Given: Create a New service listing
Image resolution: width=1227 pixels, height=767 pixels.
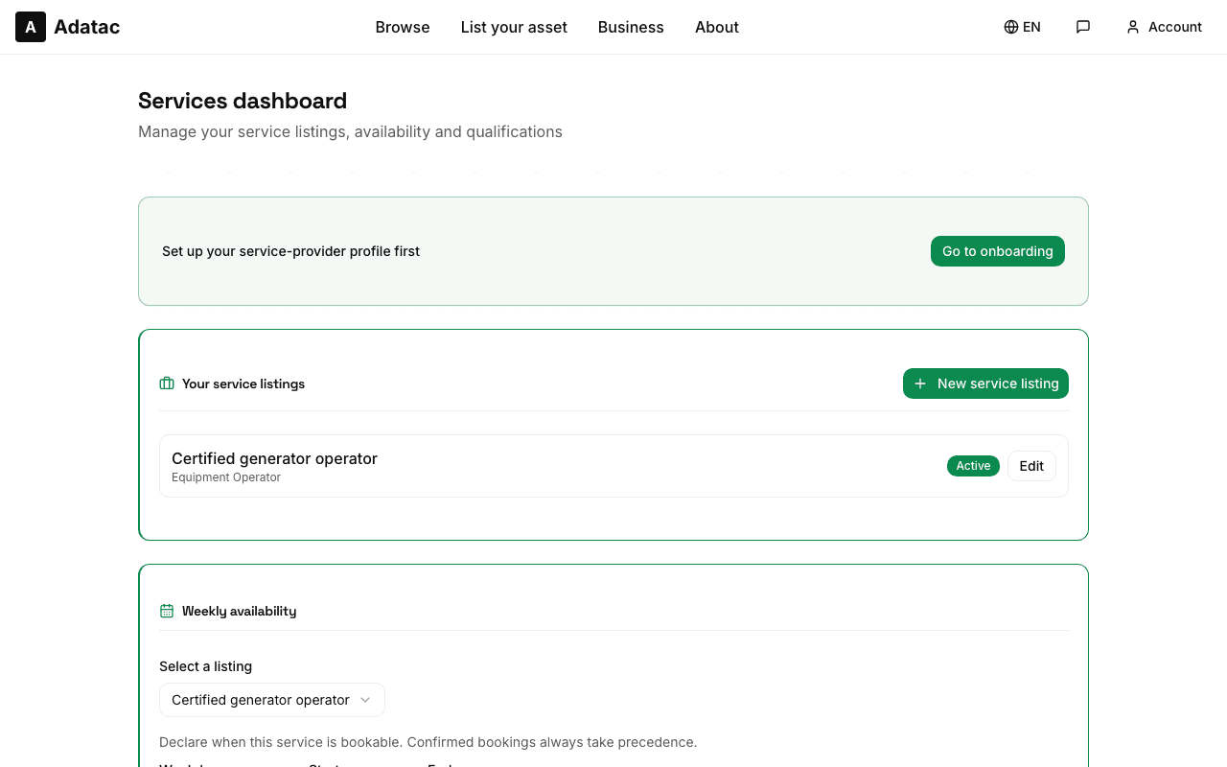Looking at the screenshot, I should click(985, 383).
